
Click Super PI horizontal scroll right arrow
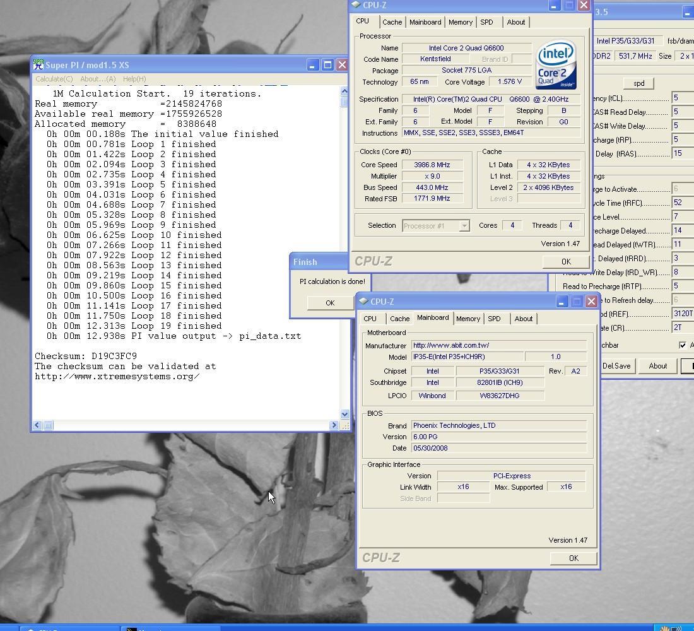coord(334,425)
